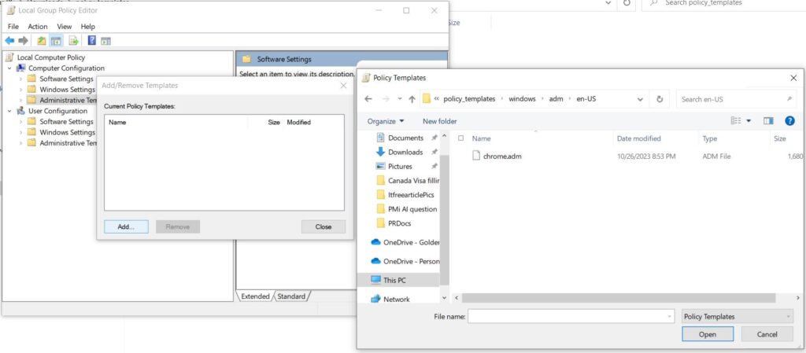Click the change view icon in file dialog

coord(736,121)
